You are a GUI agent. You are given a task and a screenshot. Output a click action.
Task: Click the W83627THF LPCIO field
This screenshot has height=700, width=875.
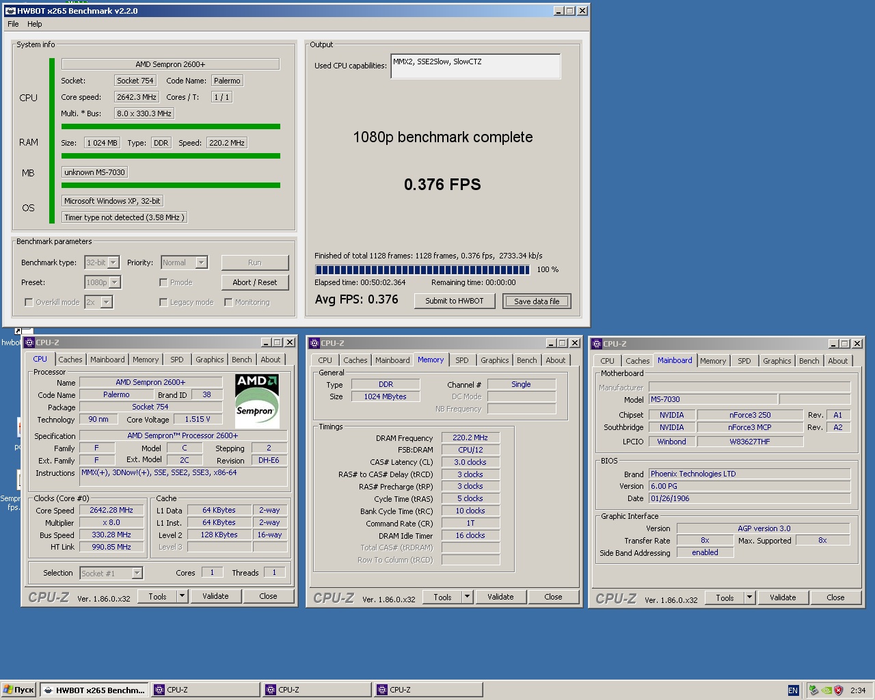(750, 442)
